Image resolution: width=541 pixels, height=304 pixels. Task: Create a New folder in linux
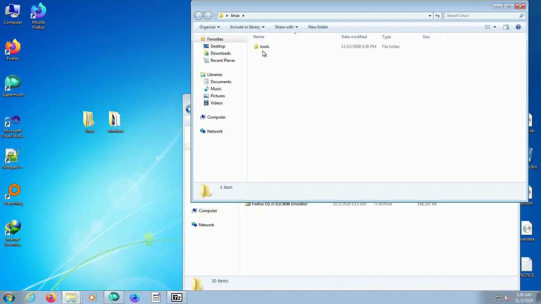[318, 27]
